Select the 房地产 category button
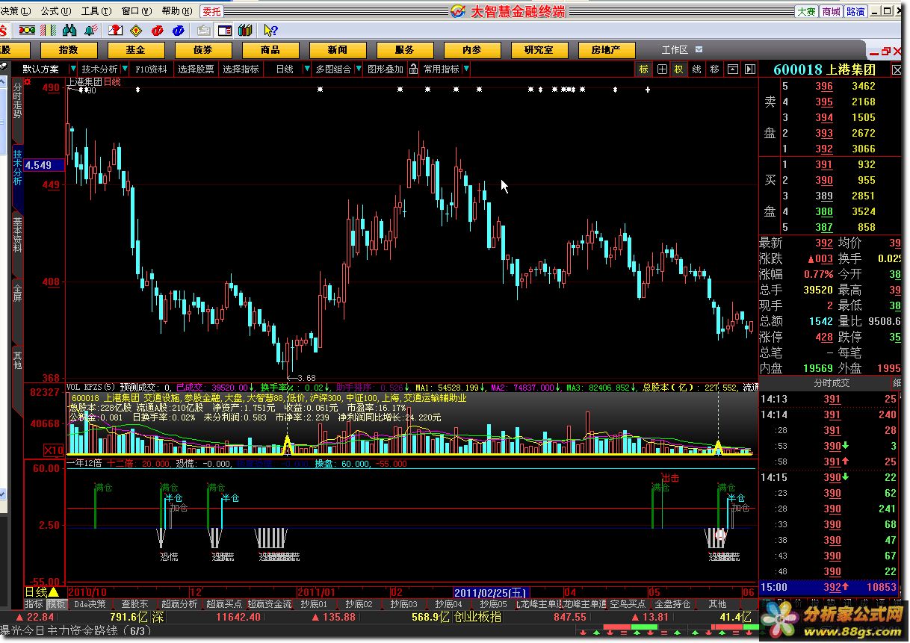This screenshot has width=910, height=643. coord(607,50)
